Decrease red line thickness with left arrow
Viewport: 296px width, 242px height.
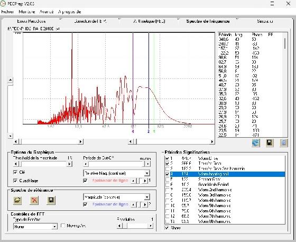coord(133,181)
